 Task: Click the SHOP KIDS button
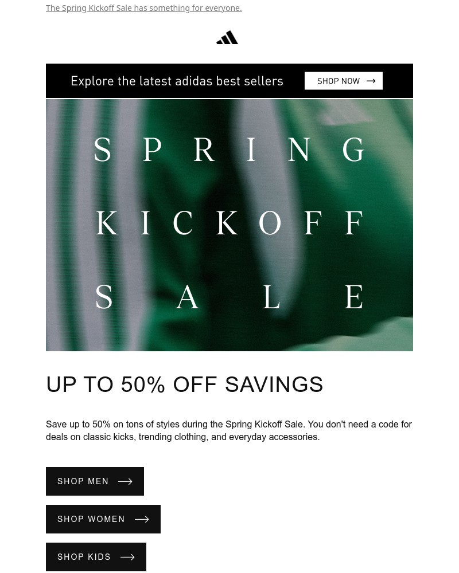pyautogui.click(x=96, y=557)
